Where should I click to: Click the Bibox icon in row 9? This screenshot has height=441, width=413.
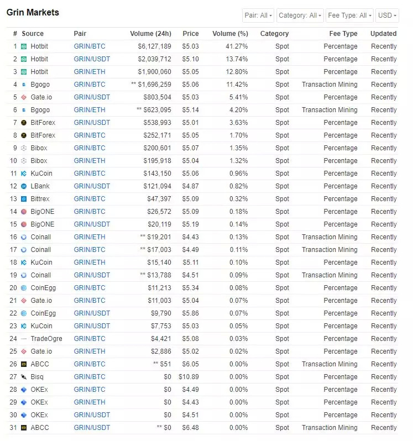click(24, 148)
